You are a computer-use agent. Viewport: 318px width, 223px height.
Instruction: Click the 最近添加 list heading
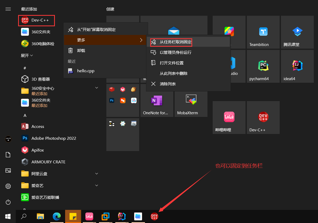click(29, 9)
